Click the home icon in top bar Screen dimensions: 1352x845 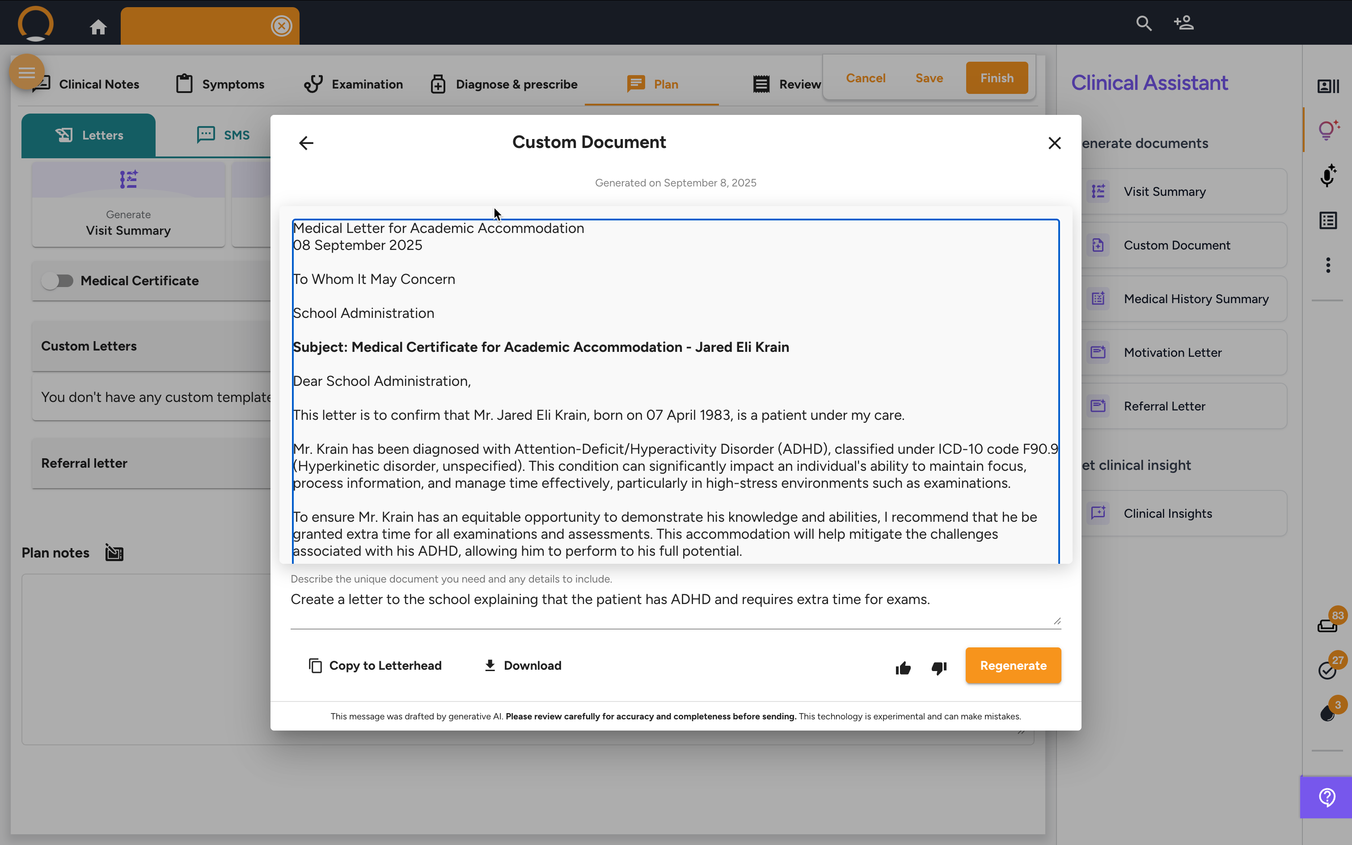click(x=98, y=27)
